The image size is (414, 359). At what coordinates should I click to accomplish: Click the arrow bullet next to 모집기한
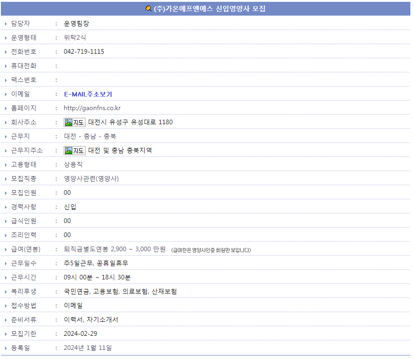pyautogui.click(x=5, y=334)
